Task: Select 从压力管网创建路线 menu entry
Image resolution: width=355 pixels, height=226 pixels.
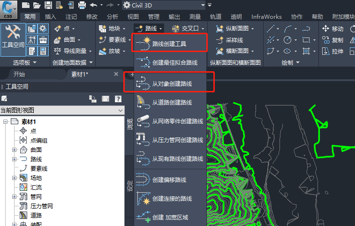Action: 170,140
